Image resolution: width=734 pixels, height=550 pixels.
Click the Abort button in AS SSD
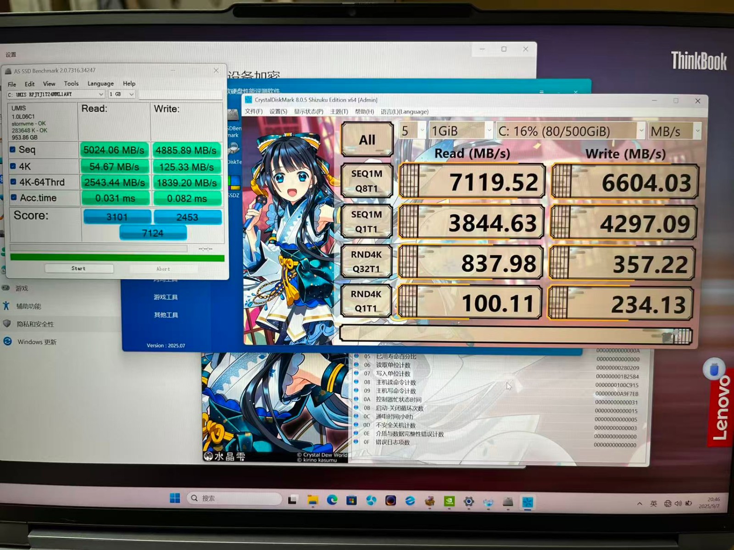pyautogui.click(x=163, y=269)
